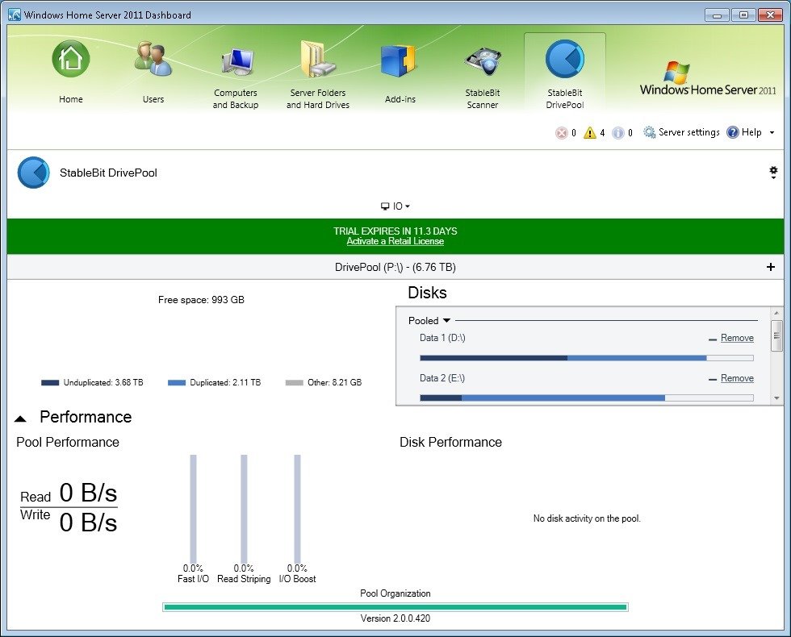Click the Duplicated: 2.11 TB label
Image resolution: width=791 pixels, height=637 pixels.
[225, 382]
